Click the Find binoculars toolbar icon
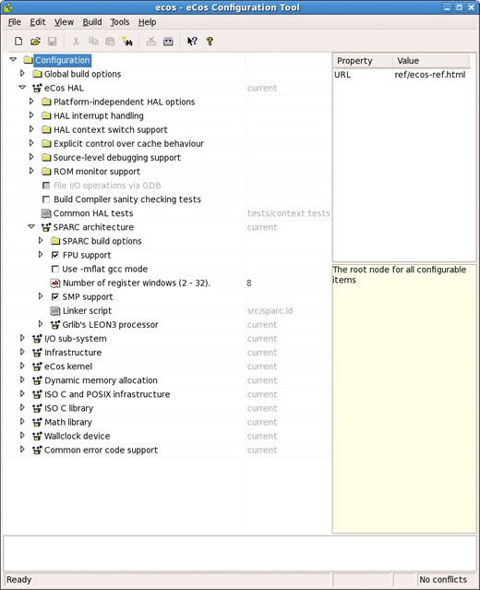 127,41
